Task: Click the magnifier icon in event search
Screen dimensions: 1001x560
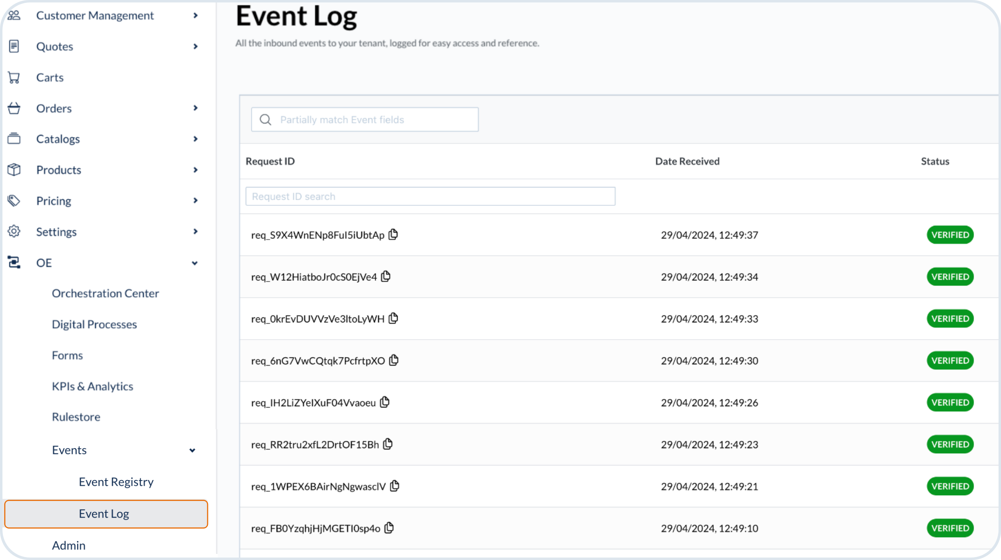Action: (266, 119)
